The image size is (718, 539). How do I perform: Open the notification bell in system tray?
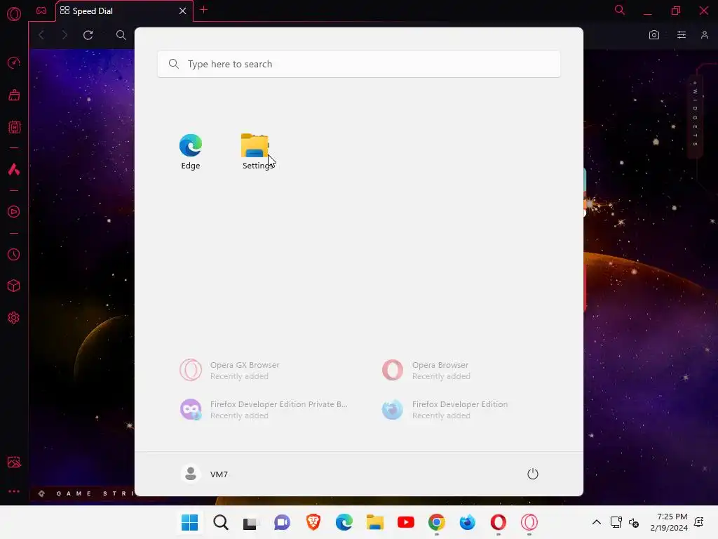coord(699,522)
